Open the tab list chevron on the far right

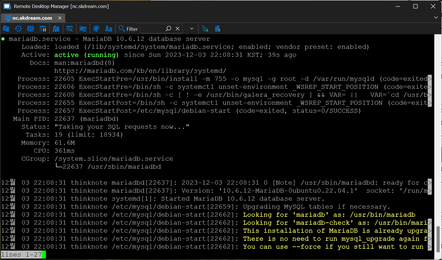436,17
